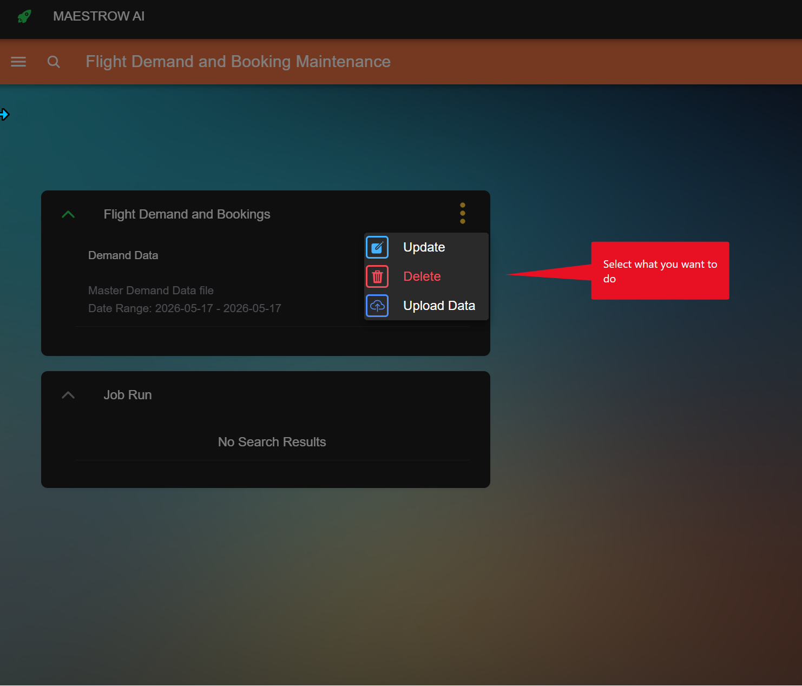Click the search magnifier icon
The image size is (802, 686).
pos(54,62)
